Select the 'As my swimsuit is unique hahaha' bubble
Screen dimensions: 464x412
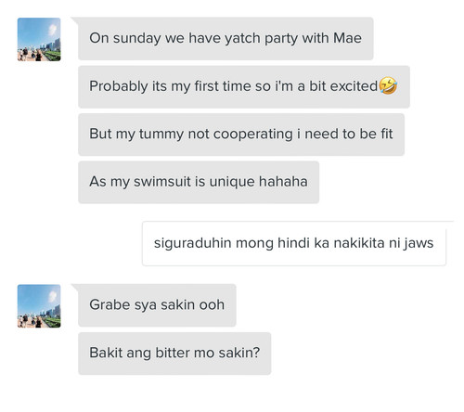[x=199, y=182]
